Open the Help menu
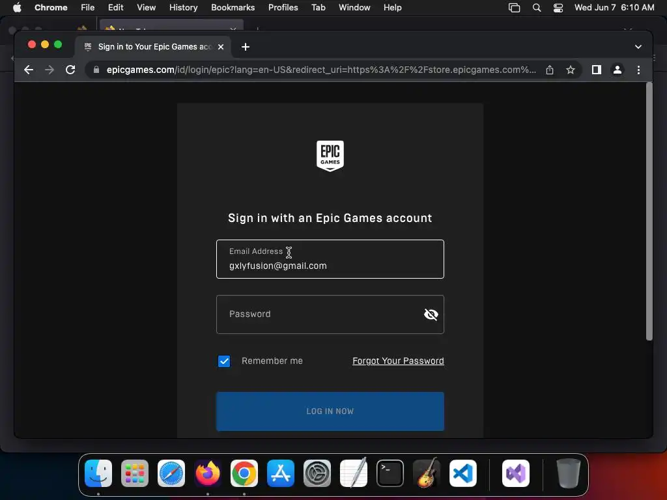 pos(392,8)
